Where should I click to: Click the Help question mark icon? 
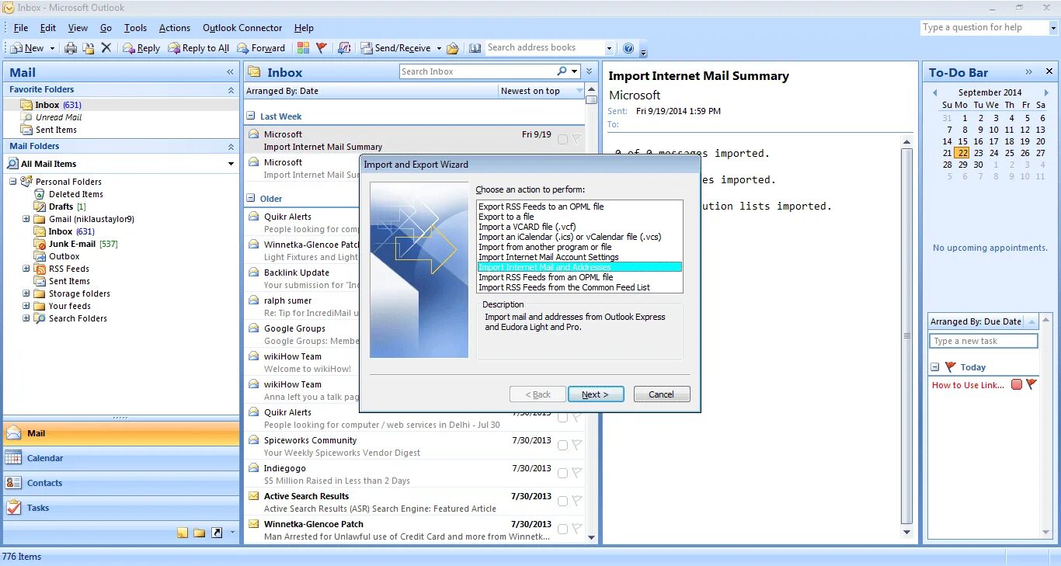click(x=628, y=48)
